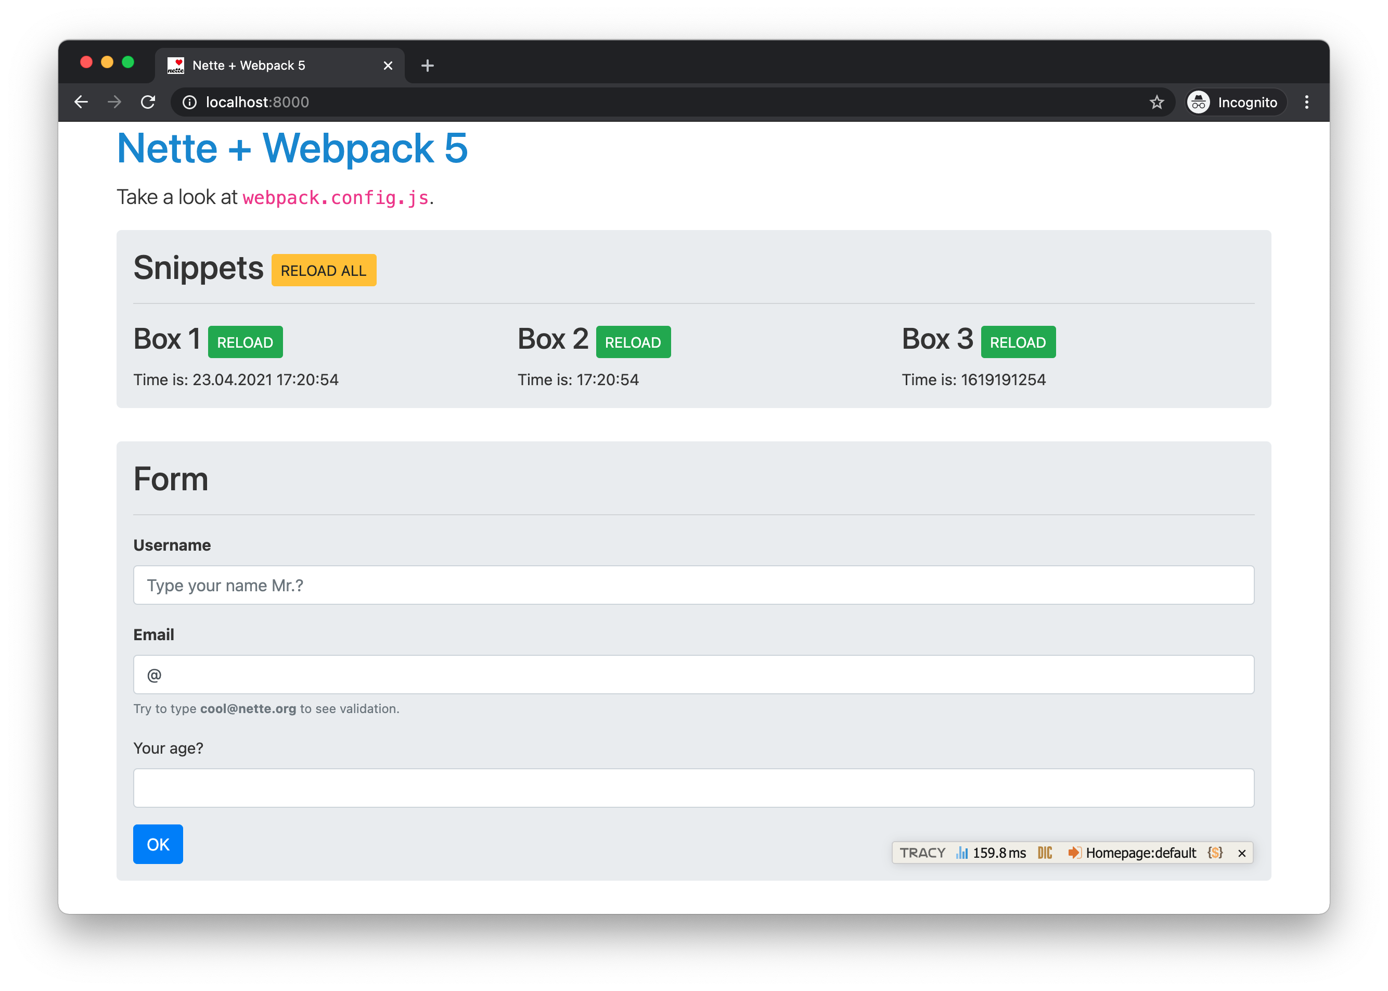Close the Nette + Webpack 5 tab
Viewport: 1388px width, 991px height.
(x=388, y=65)
